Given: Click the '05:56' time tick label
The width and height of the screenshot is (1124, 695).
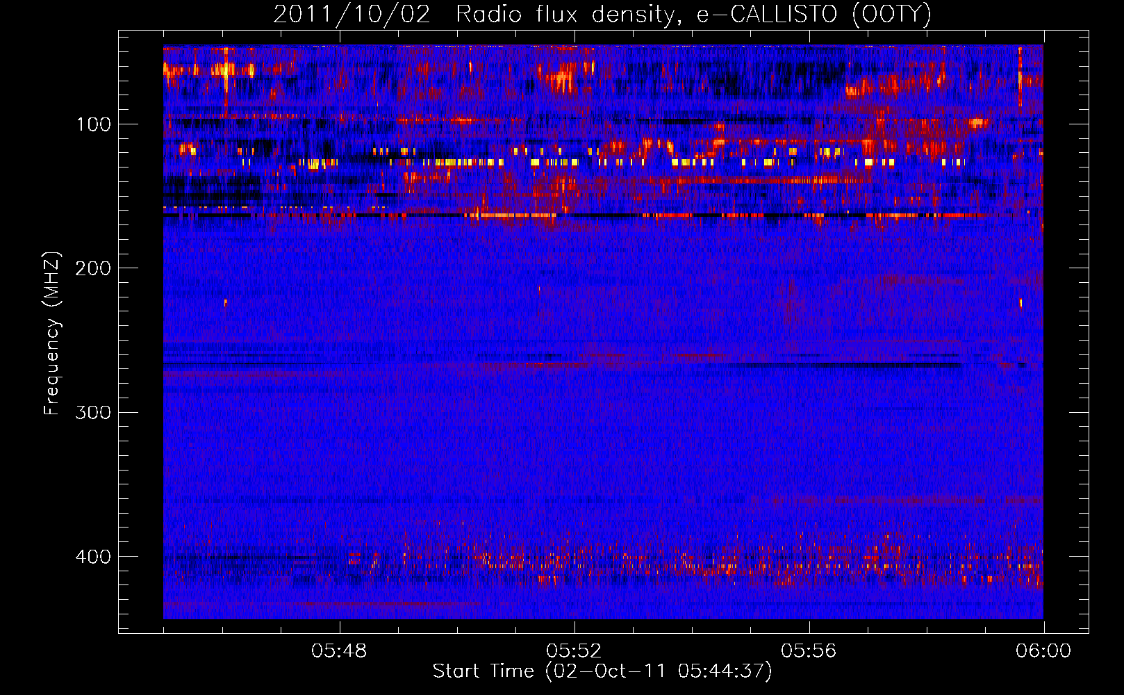Looking at the screenshot, I should 809,651.
